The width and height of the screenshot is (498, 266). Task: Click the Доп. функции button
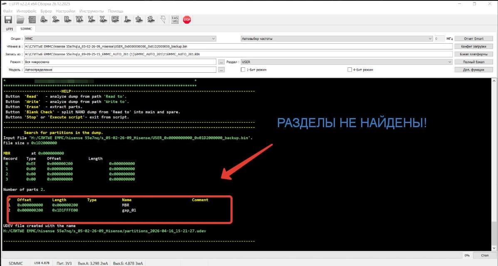473,69
